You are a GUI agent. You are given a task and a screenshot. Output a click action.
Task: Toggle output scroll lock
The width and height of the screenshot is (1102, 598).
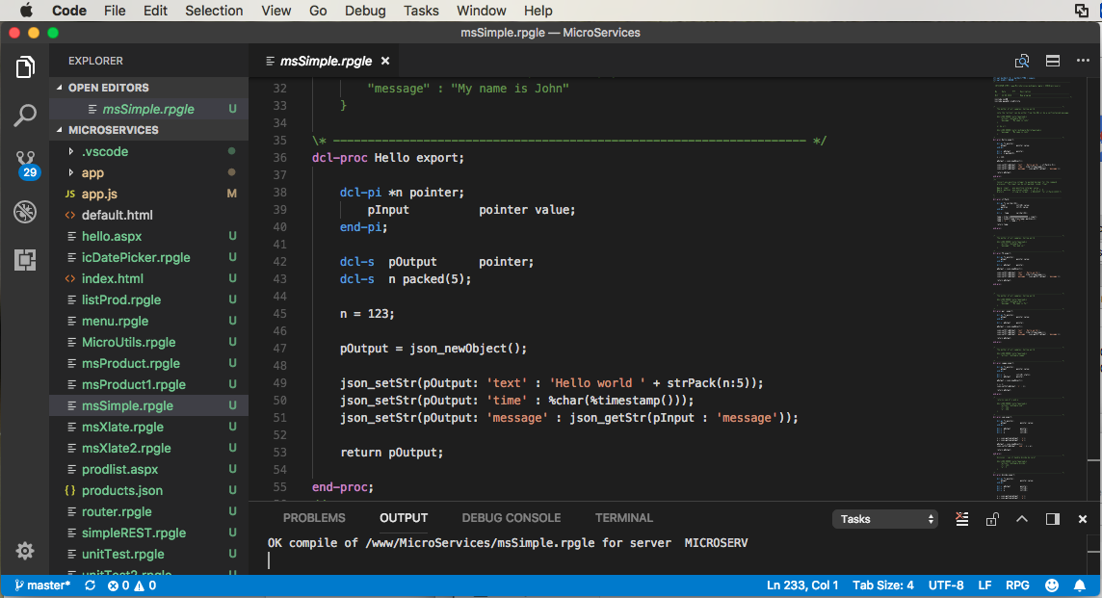coord(992,519)
